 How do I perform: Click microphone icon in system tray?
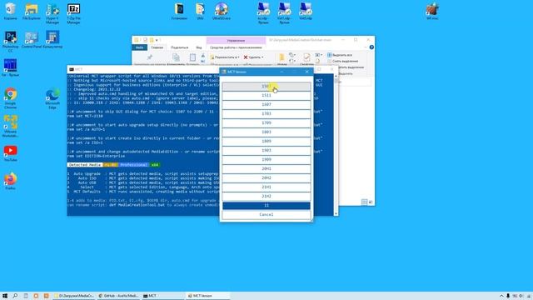508,296
